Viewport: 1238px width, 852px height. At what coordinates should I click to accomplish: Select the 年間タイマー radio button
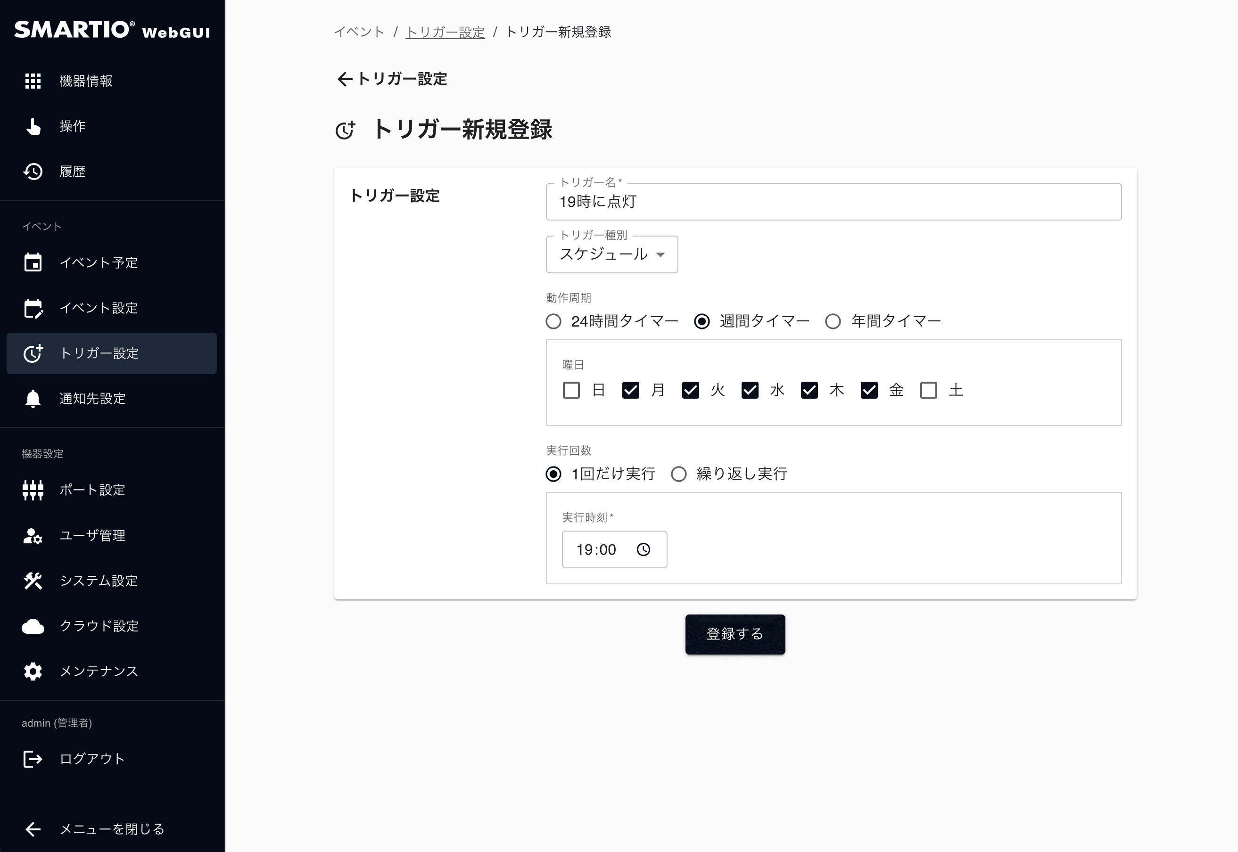pos(833,321)
